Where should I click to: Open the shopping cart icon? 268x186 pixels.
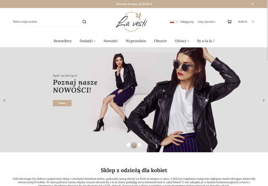(x=230, y=21)
